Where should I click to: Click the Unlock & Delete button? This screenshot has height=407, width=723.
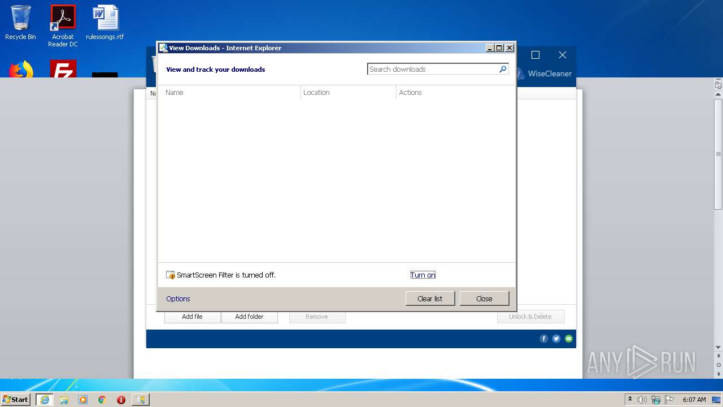tap(530, 317)
